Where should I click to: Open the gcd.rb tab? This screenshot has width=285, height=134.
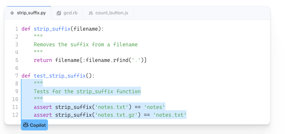(x=67, y=13)
